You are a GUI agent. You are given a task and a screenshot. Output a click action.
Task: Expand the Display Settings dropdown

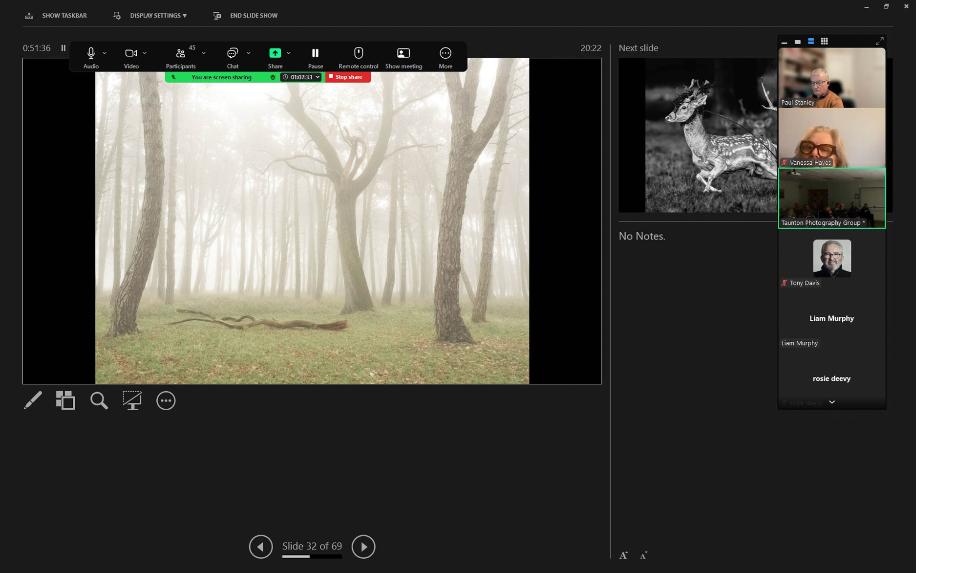[158, 16]
